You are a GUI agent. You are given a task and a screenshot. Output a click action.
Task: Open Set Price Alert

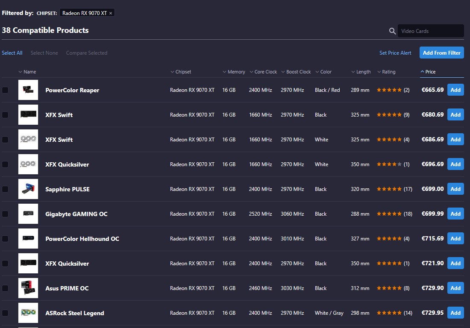(x=395, y=53)
